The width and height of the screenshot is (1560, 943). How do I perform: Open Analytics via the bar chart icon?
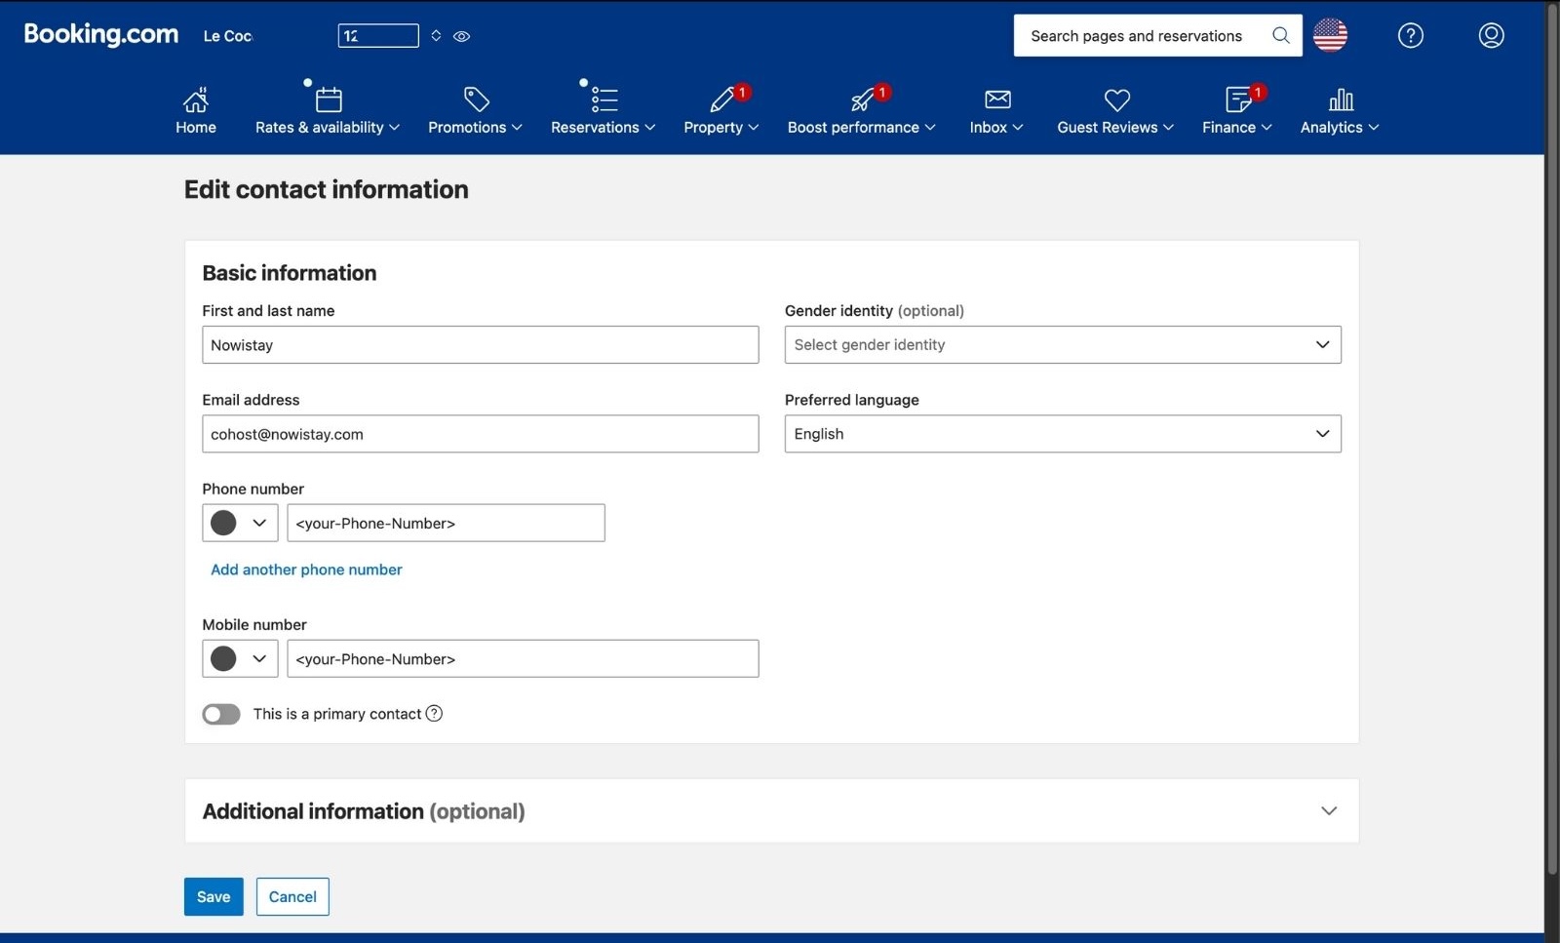click(1342, 99)
